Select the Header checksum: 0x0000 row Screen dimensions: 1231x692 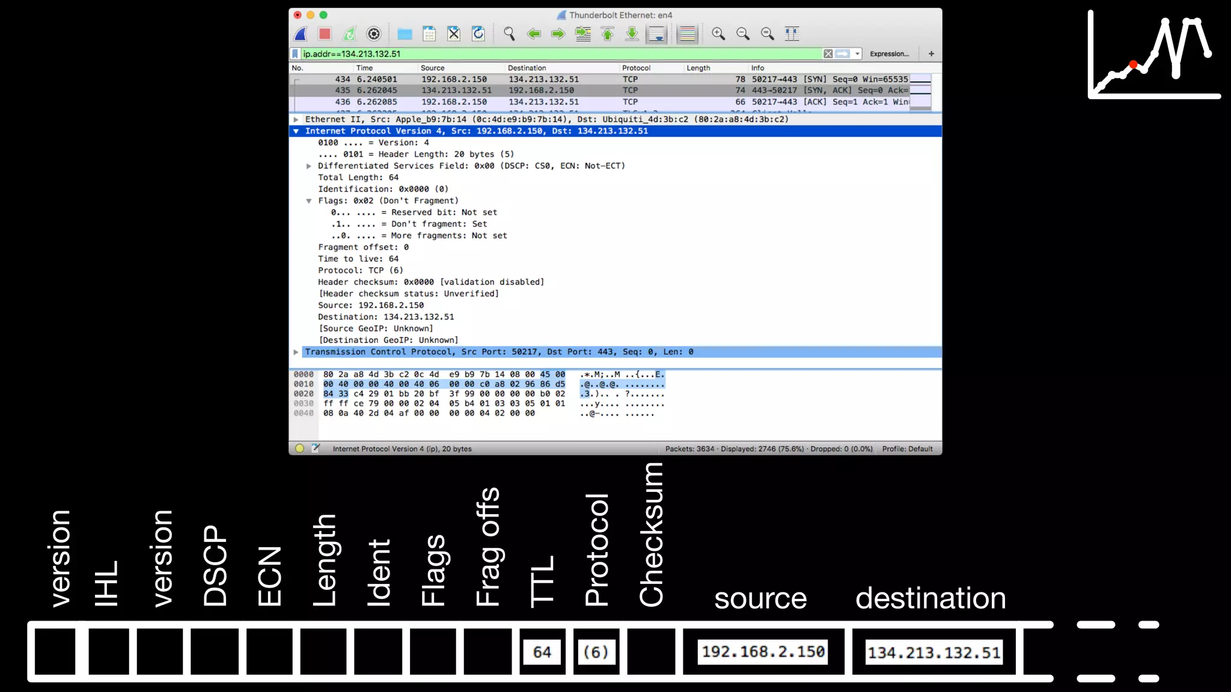(615, 282)
